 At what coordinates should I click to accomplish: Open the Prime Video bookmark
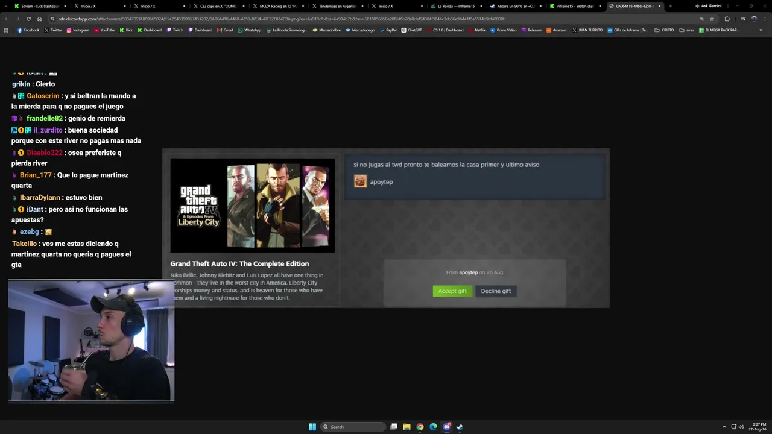tap(504, 30)
